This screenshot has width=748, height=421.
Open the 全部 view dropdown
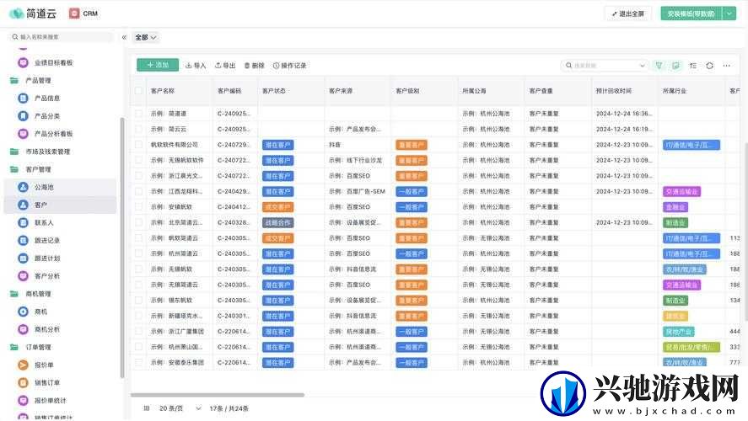point(146,37)
